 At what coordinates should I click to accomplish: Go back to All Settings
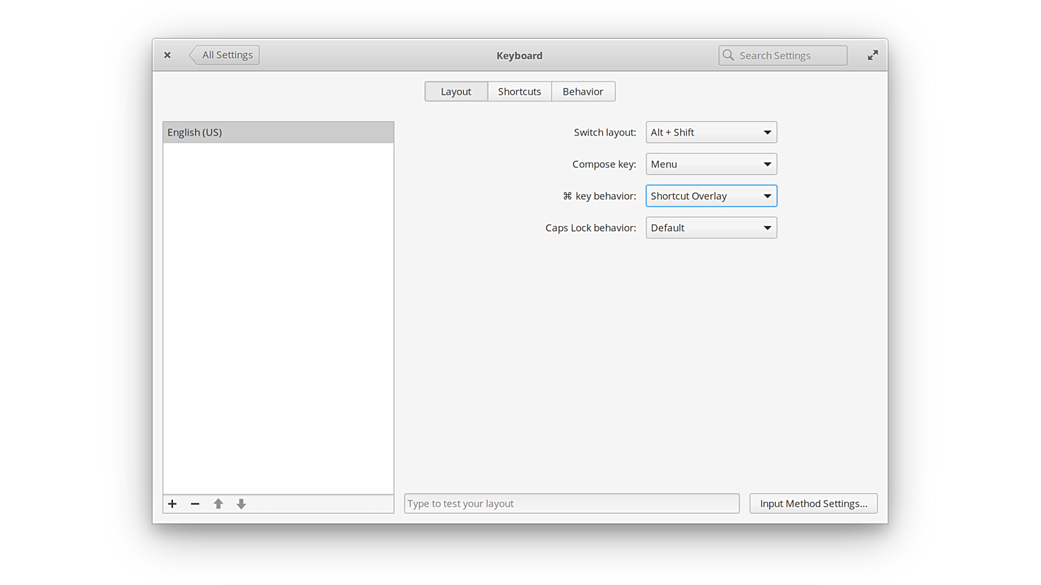pos(226,55)
